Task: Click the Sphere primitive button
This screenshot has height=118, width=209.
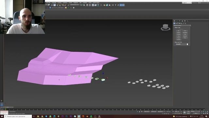Action: 179,32
